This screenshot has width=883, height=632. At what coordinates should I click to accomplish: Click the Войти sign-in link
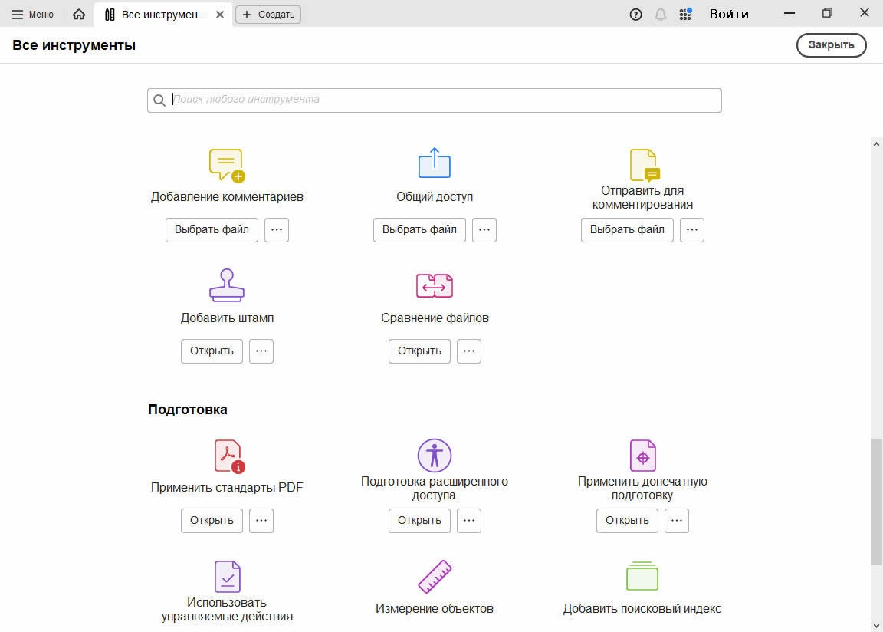pyautogui.click(x=728, y=15)
